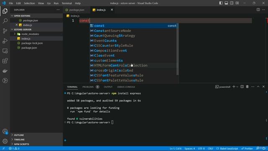Change UTF-8 file encoding
The image size is (268, 151).
click(201, 148)
